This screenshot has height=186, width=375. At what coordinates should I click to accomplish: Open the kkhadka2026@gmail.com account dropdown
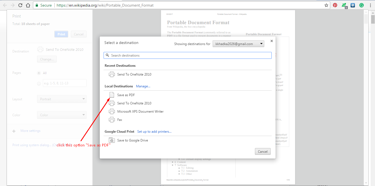[238, 43]
